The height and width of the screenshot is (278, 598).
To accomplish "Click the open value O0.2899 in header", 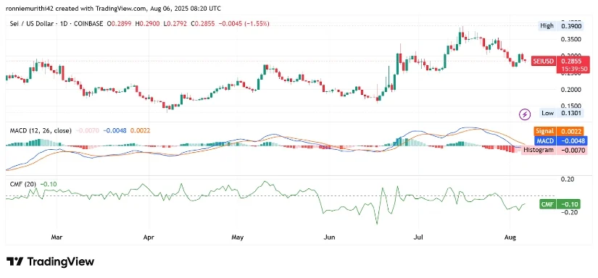I will [120, 24].
